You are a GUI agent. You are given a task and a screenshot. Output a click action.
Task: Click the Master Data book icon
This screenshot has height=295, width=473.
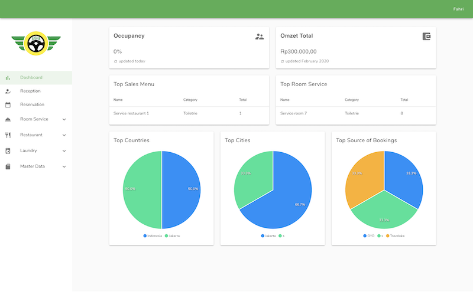[8, 166]
